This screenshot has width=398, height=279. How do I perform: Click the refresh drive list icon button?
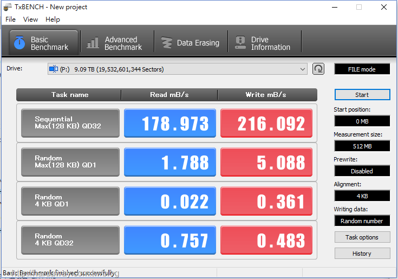318,69
